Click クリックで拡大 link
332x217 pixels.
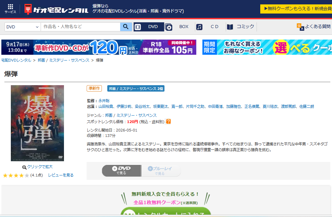point(40,167)
